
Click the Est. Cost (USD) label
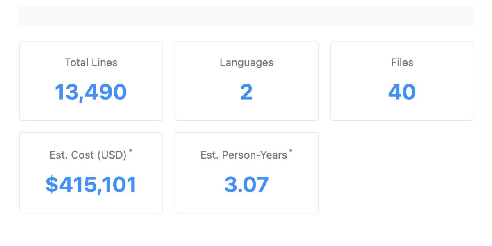click(88, 155)
